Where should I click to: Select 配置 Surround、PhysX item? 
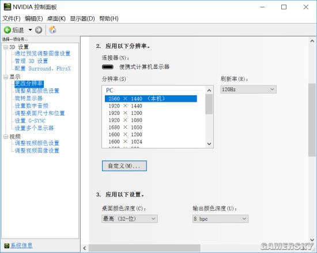pyautogui.click(x=43, y=69)
